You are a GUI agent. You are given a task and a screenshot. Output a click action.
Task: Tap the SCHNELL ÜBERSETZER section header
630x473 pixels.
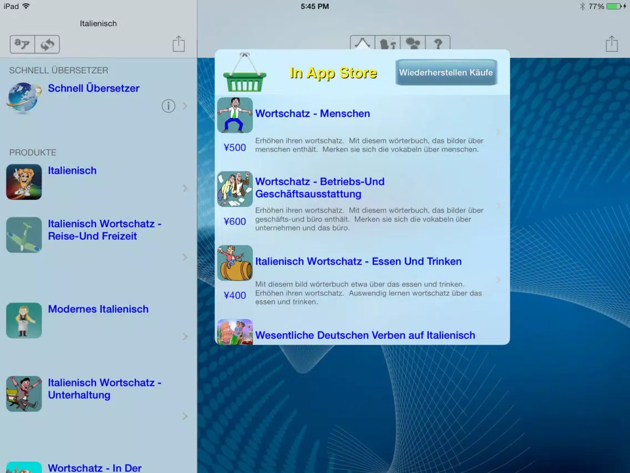[59, 71]
